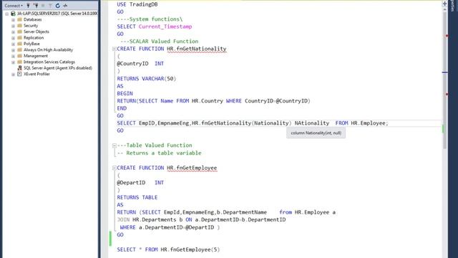The width and height of the screenshot is (458, 258).
Task: Click the Connect Object Explorer plug icon
Action: click(x=29, y=5)
